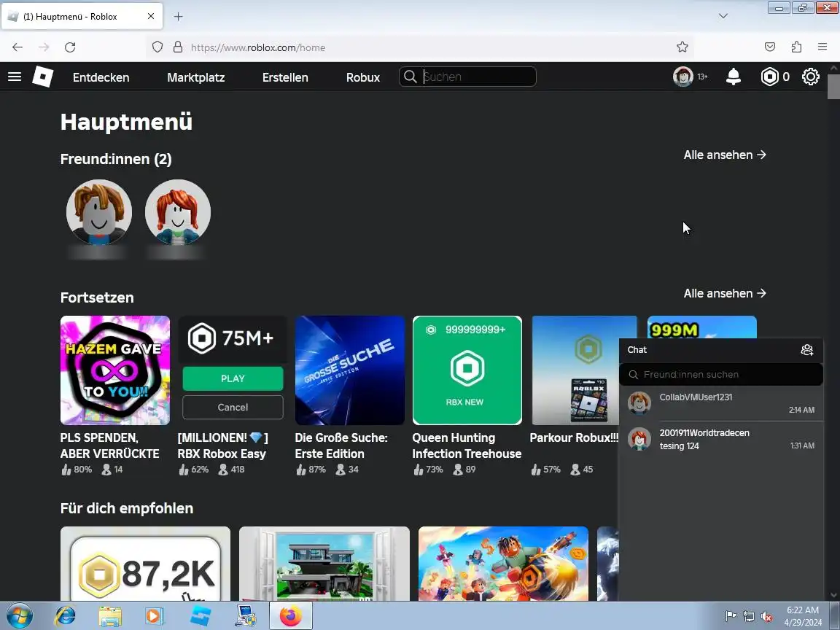Click the profile avatar in the navbar
This screenshot has width=840, height=630.
pyautogui.click(x=682, y=77)
